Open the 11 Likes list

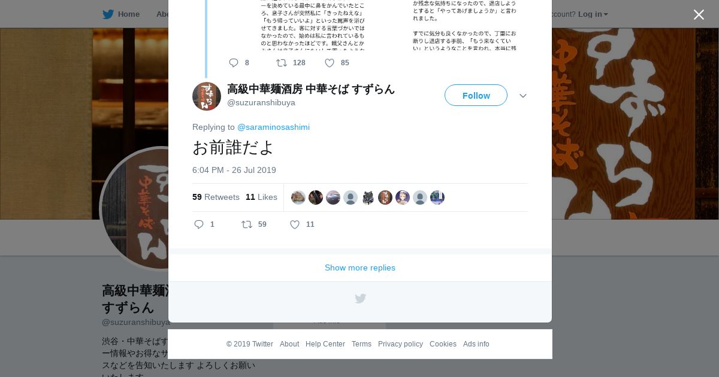coord(261,197)
